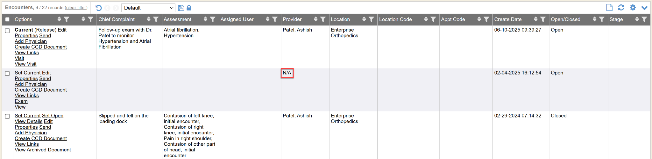Select the closed 02-29-2024 encounter checkbox

tap(7, 116)
